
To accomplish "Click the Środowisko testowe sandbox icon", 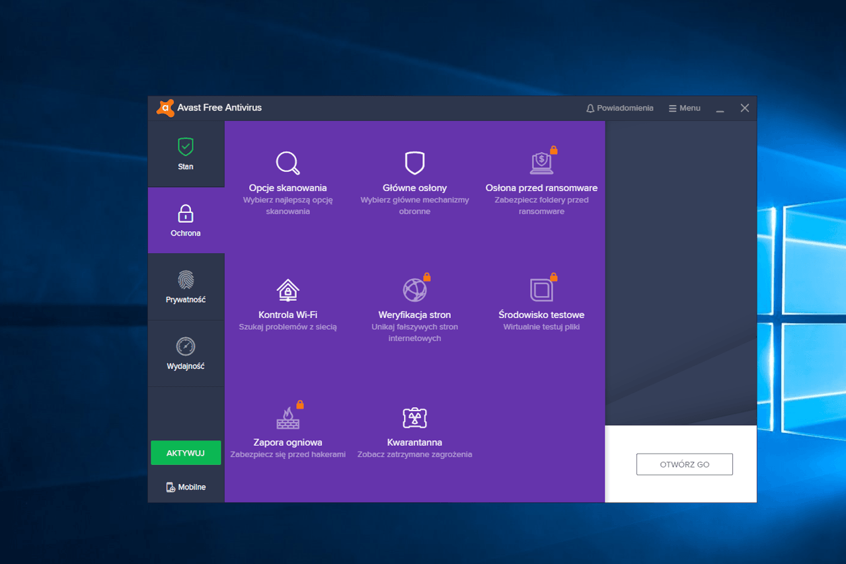I will 541,290.
